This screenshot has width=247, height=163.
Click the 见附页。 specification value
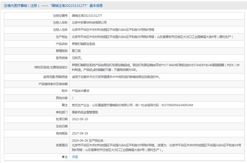77,58
